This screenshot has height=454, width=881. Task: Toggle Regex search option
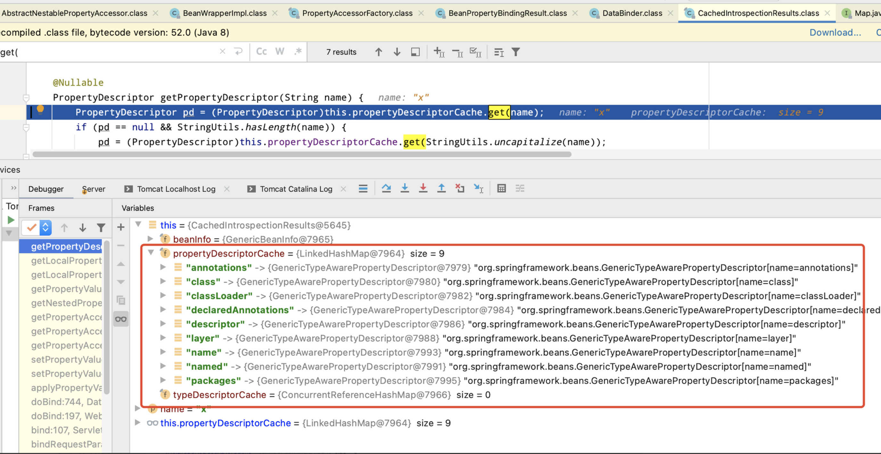(298, 51)
